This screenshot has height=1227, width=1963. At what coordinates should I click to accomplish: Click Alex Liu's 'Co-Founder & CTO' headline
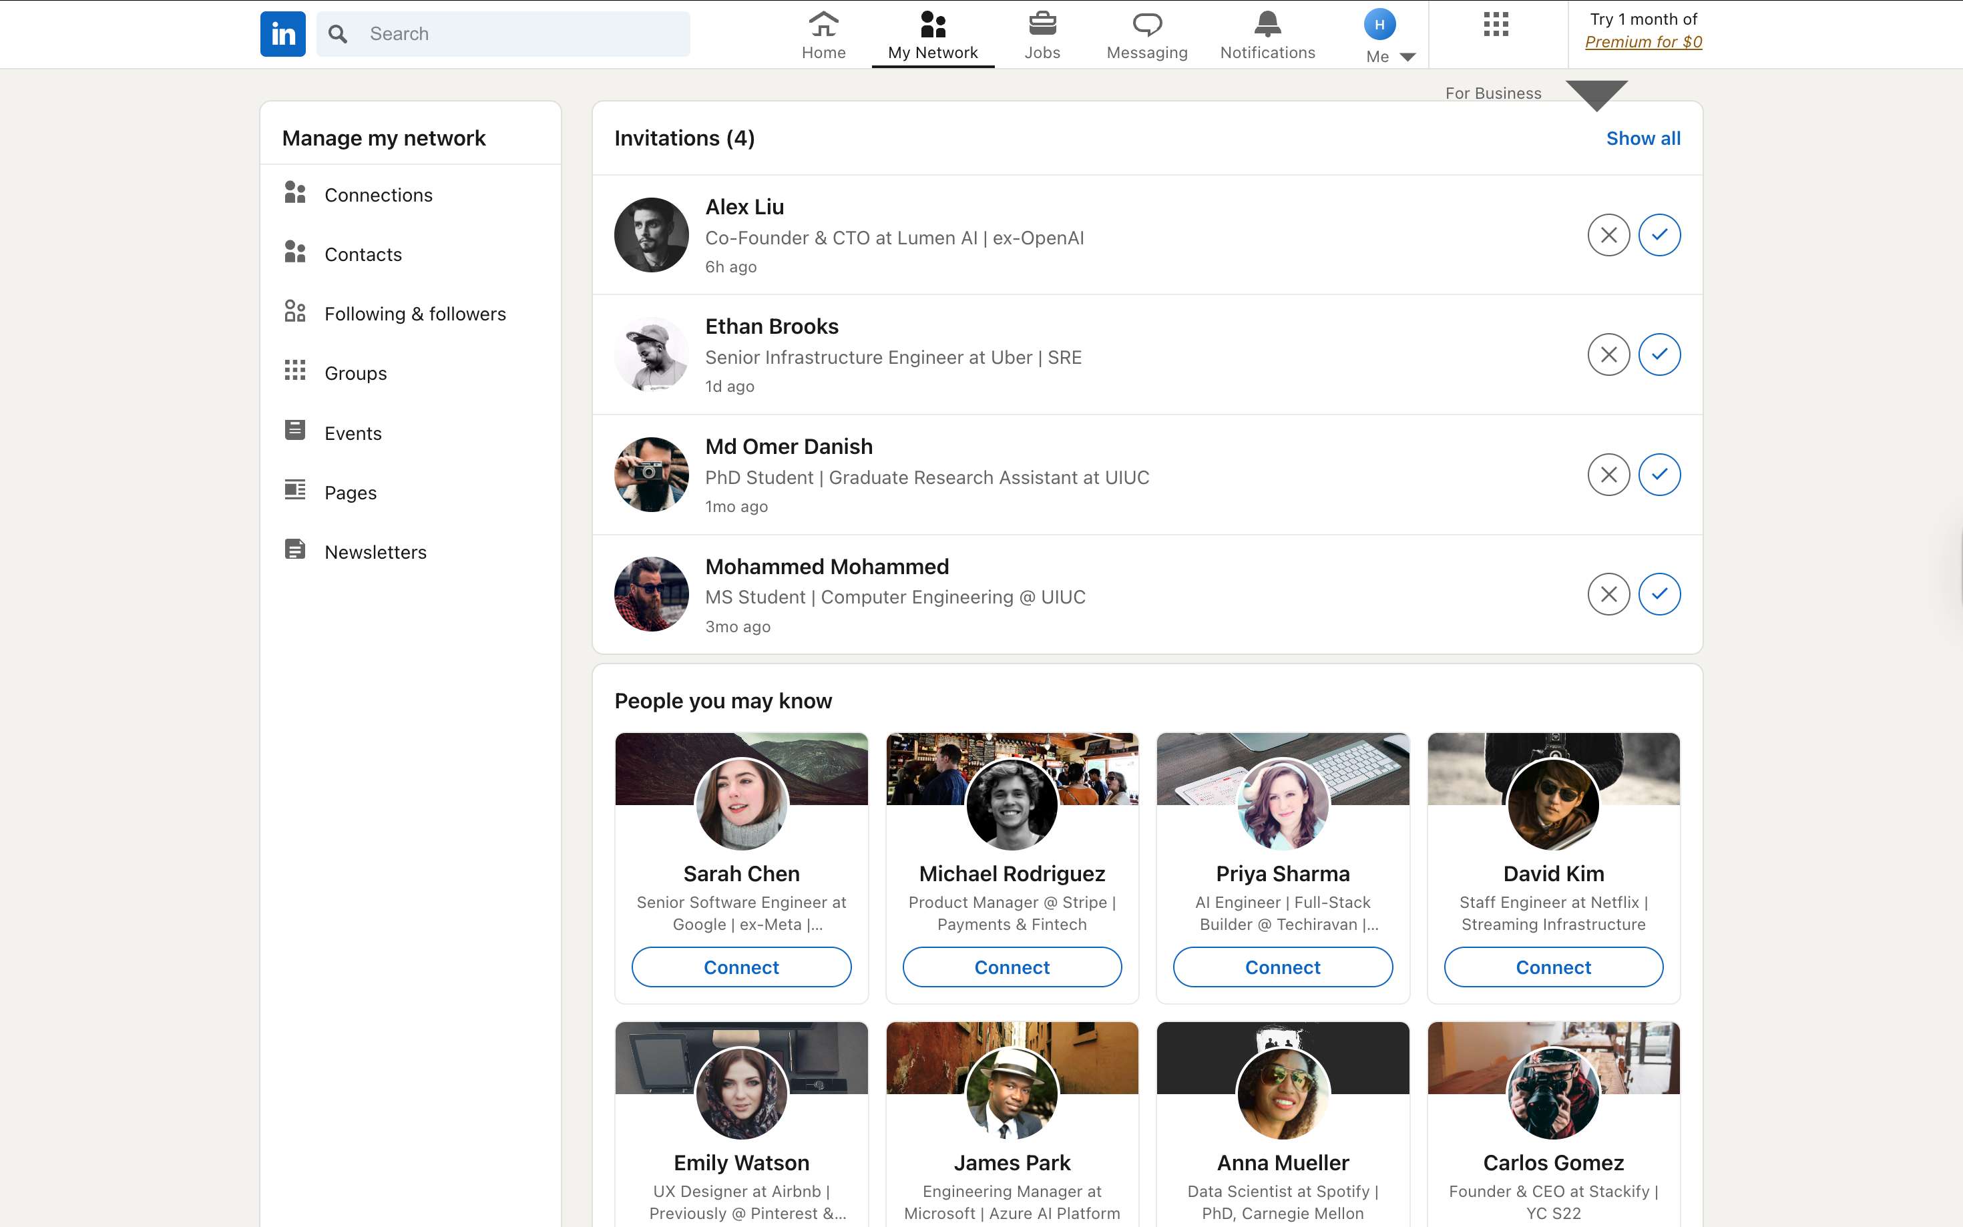(x=894, y=238)
